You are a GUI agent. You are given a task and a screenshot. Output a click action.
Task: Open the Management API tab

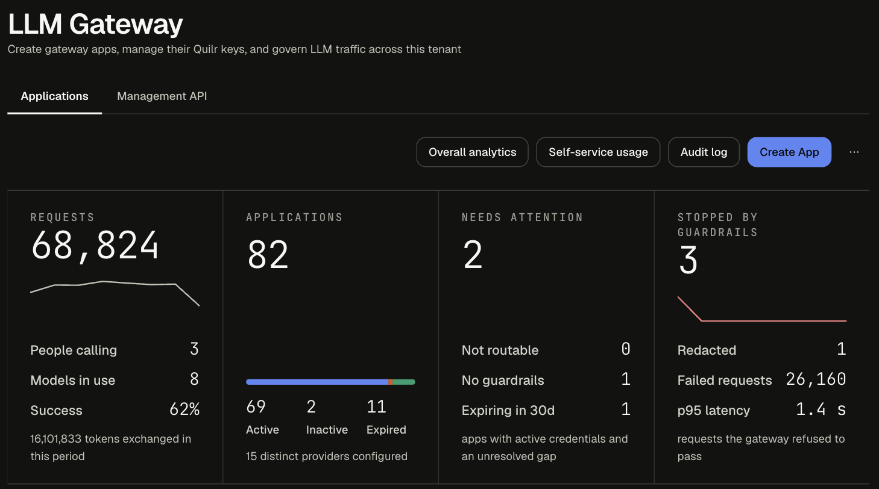tap(162, 96)
